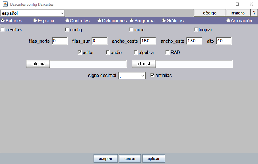
Task: Click the alto input field
Action: [x=224, y=41]
